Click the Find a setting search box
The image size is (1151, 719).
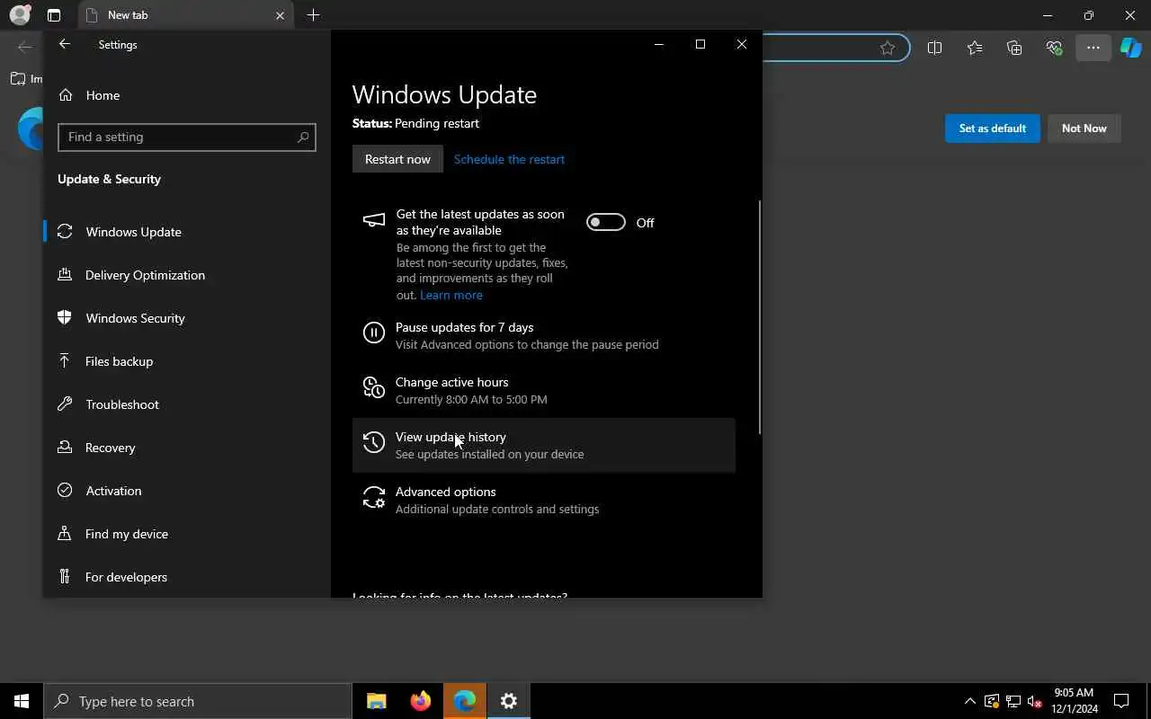tap(187, 137)
